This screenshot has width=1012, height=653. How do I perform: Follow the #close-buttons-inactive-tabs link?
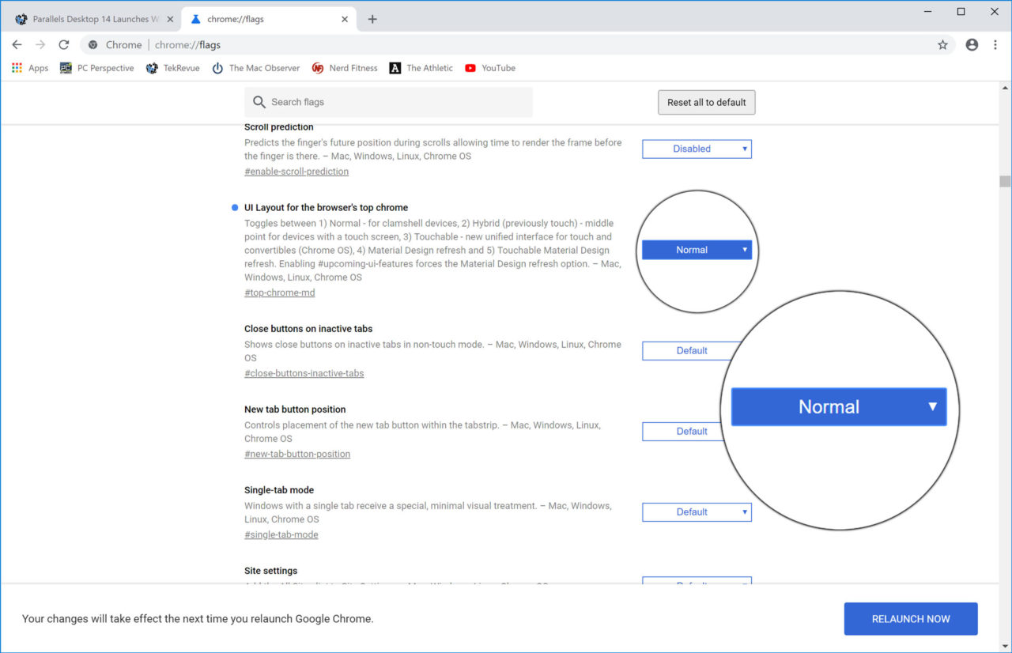(304, 373)
